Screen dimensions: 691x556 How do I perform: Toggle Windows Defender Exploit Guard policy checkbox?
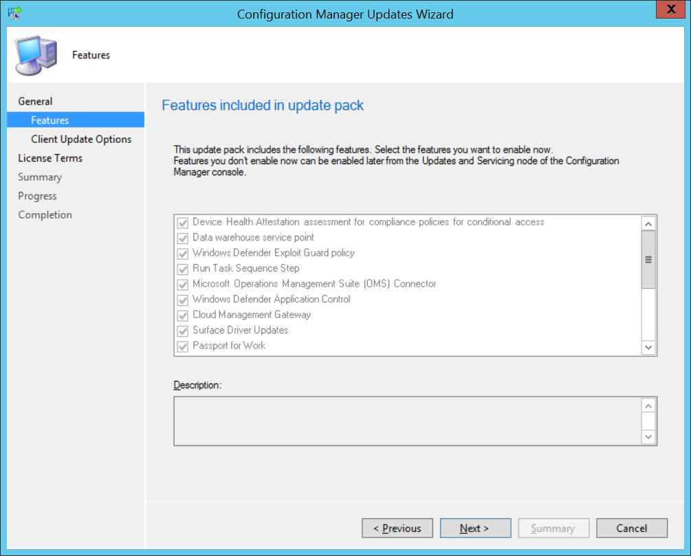[x=182, y=254]
